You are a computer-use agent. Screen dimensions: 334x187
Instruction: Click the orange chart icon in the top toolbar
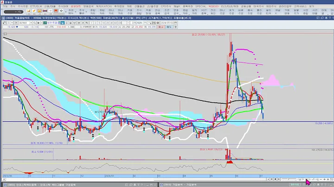29,11
